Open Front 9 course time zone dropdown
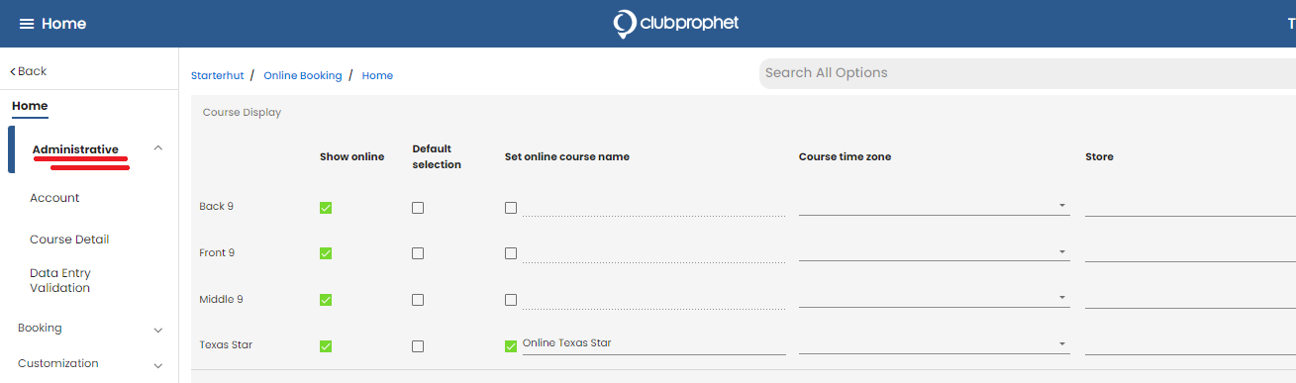 (934, 251)
